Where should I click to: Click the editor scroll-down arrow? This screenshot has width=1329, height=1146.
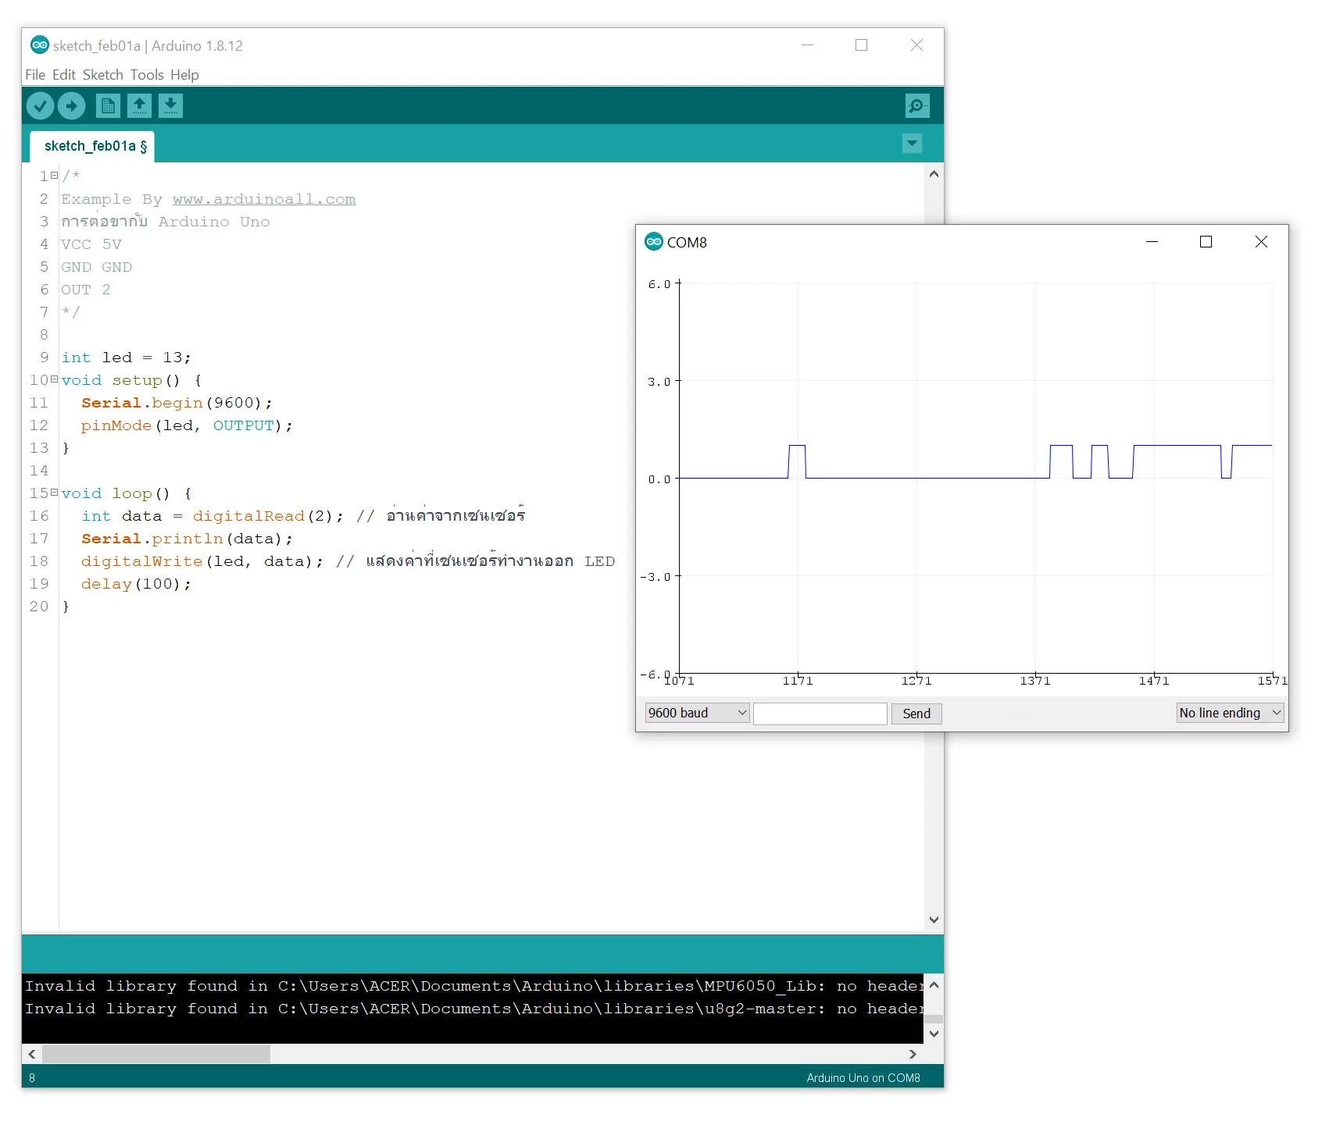(934, 920)
